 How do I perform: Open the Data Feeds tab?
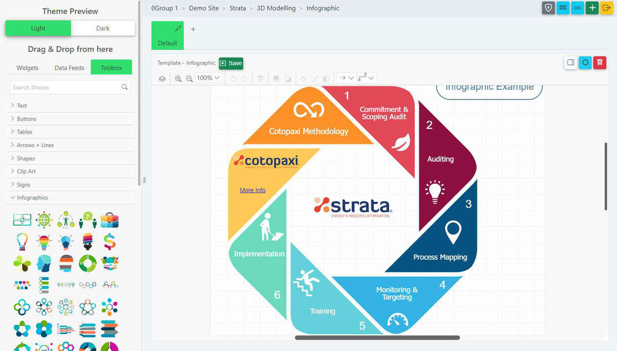(x=69, y=67)
